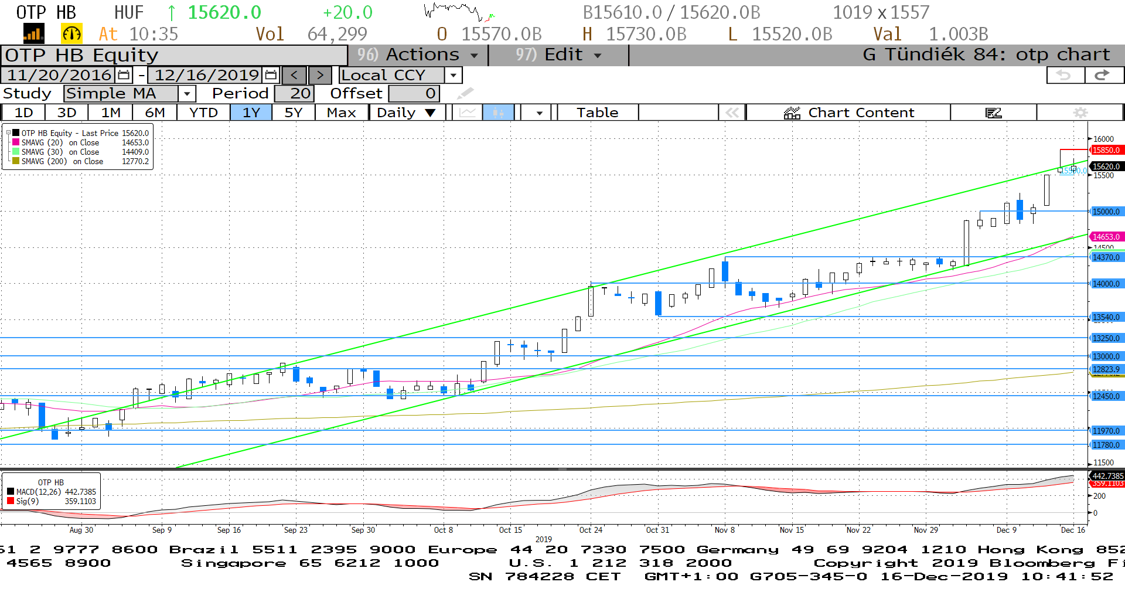Click green SMAVG (30) legend swatch
Screen dimensions: 1125x609
16,152
